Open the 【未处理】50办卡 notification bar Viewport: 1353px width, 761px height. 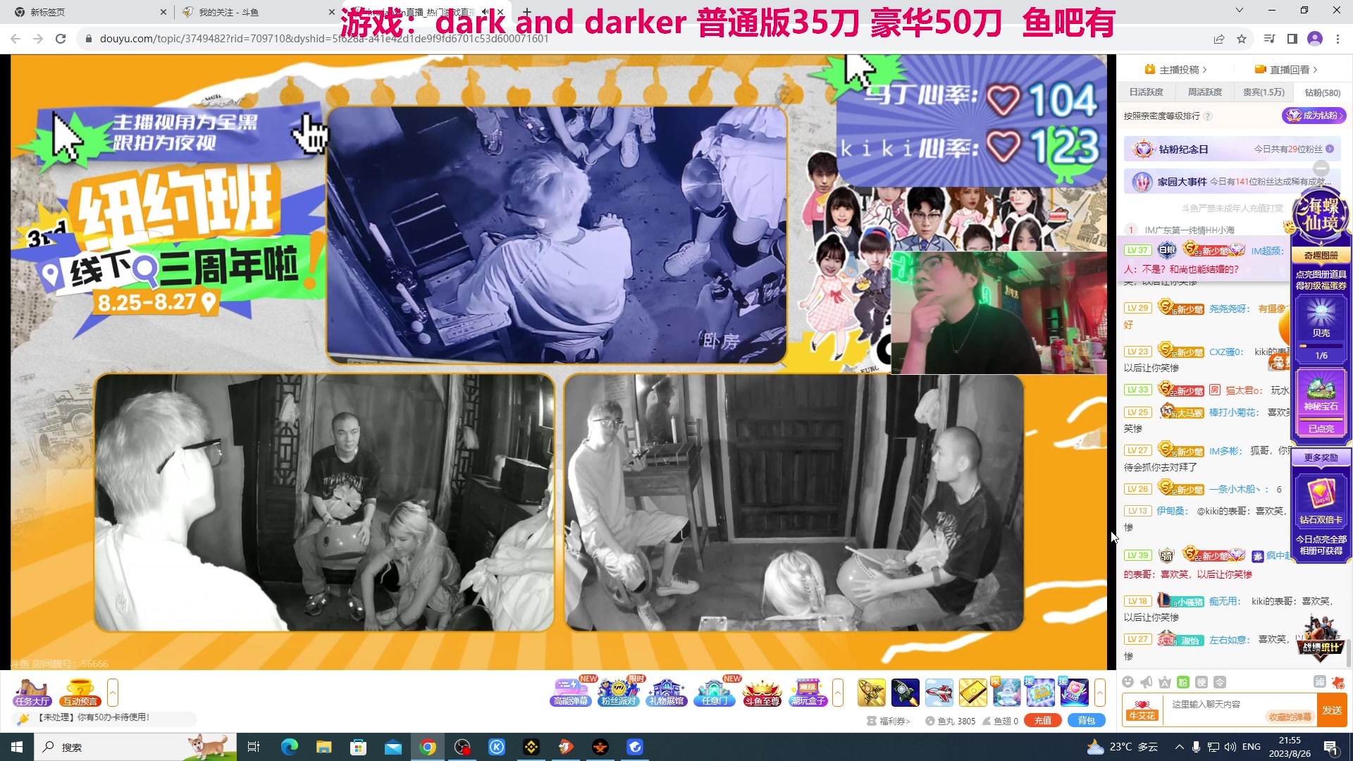[x=104, y=718]
